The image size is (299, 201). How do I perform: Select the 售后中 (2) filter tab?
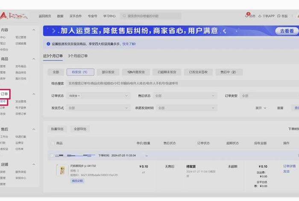tap(229, 72)
